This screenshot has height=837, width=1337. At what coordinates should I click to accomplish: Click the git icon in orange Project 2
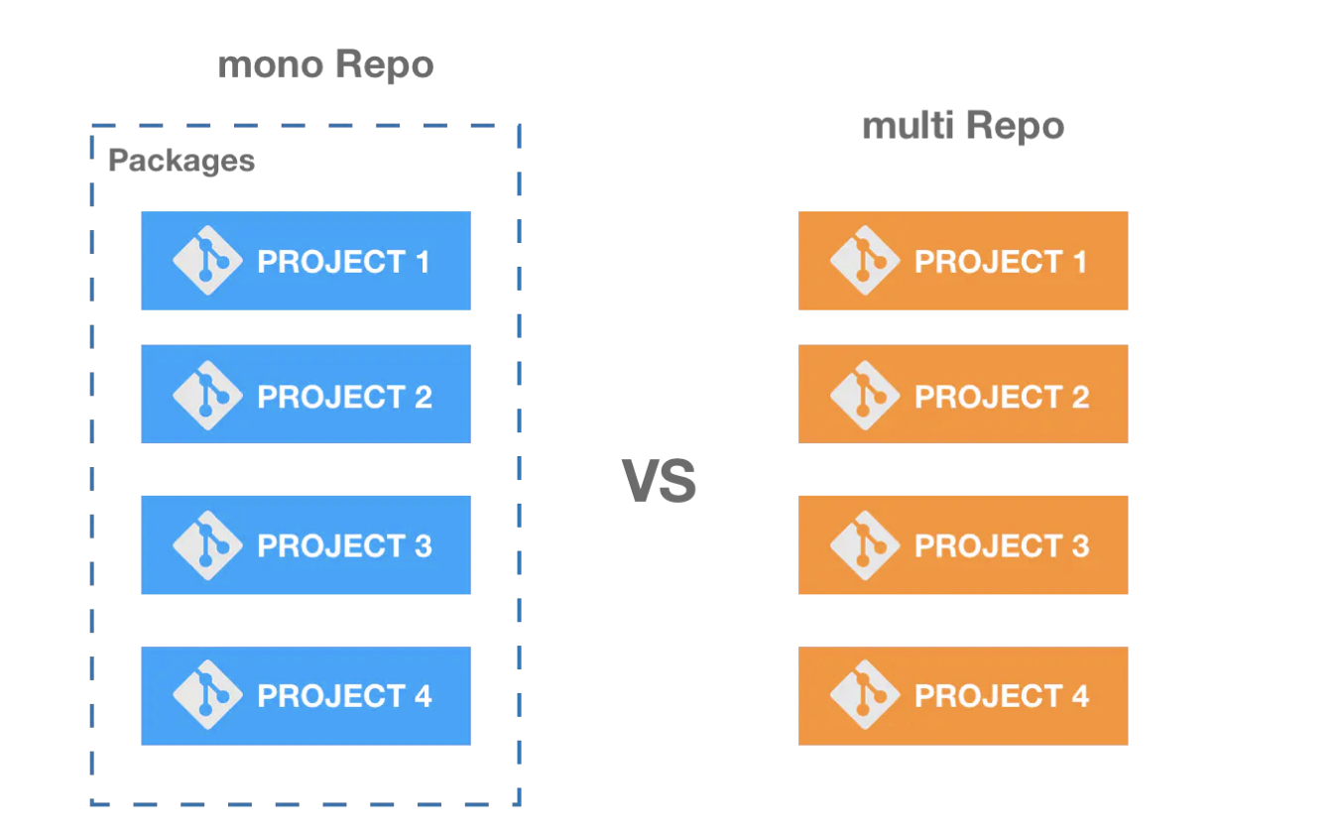click(x=864, y=395)
